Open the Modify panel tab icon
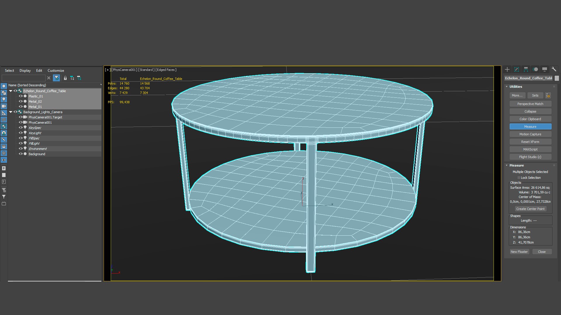This screenshot has height=315, width=561. (x=517, y=69)
